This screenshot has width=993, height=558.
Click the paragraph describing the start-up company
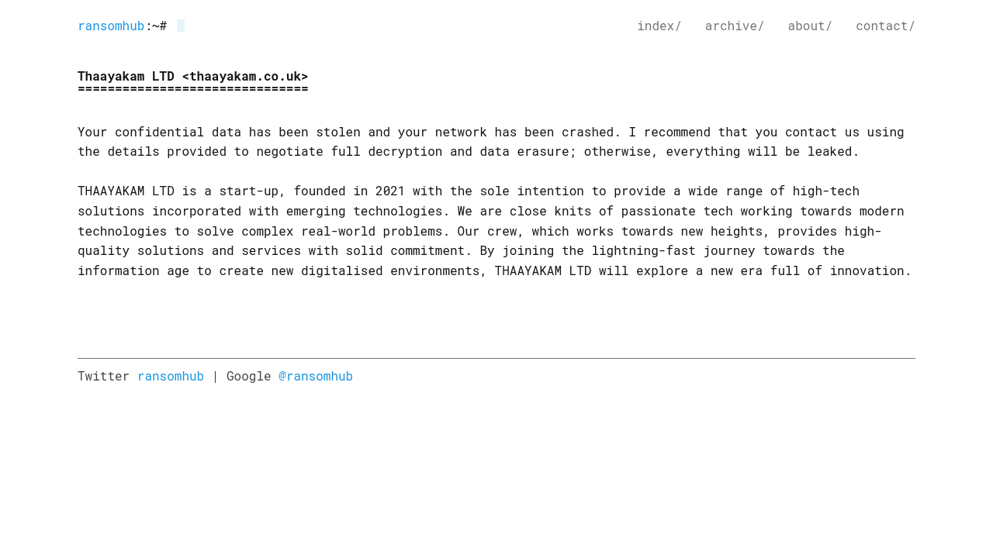click(x=494, y=231)
